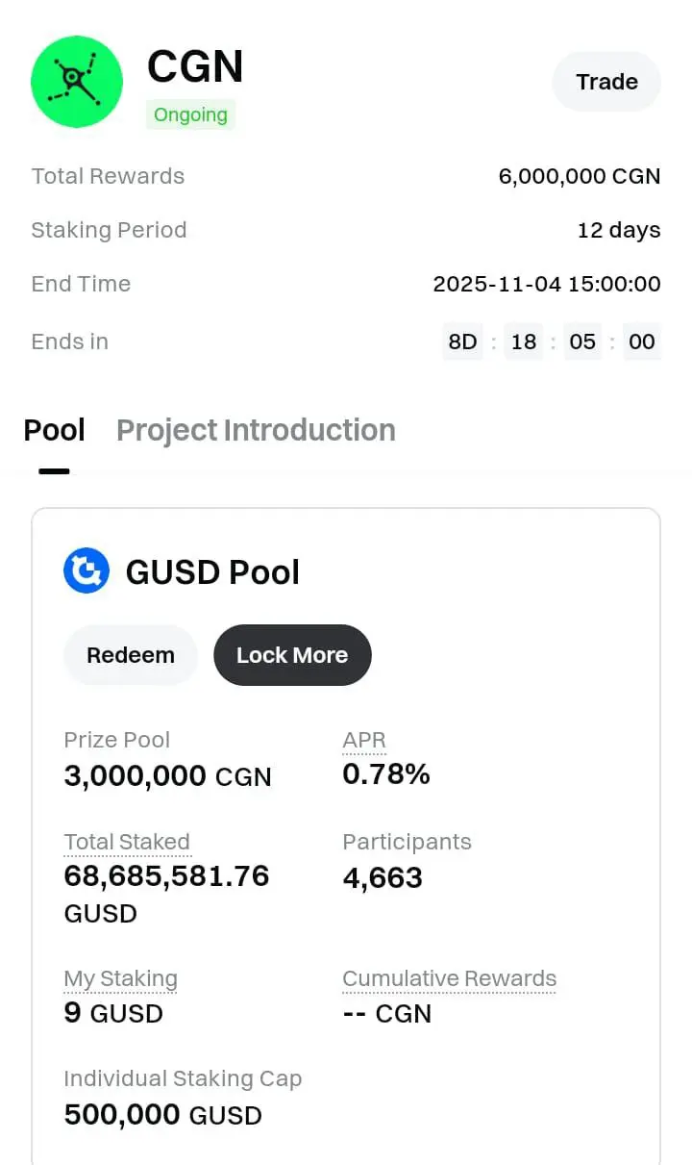
Task: Click the 8D countdown days box
Action: 463,342
